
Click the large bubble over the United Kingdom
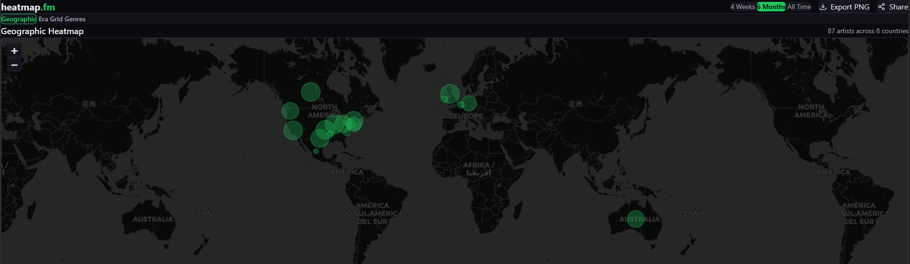point(450,93)
